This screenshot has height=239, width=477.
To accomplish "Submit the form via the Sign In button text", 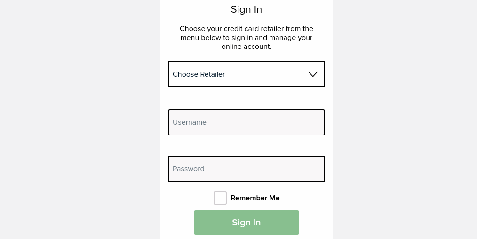I will tap(246, 222).
